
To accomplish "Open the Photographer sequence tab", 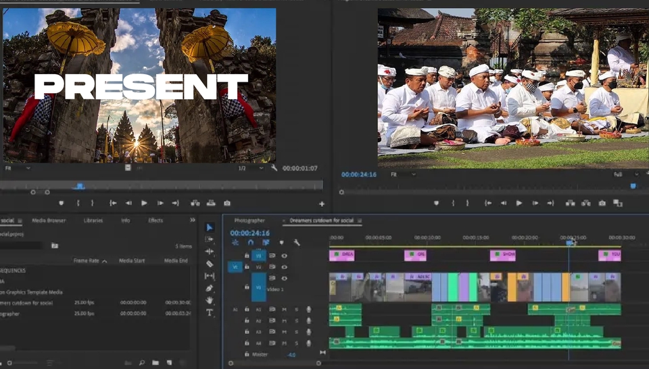I will coord(249,221).
